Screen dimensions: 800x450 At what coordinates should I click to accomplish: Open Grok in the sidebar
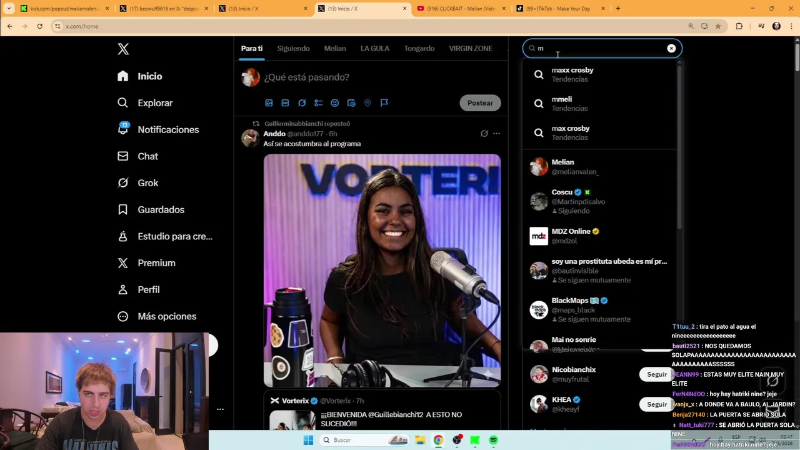point(137,183)
